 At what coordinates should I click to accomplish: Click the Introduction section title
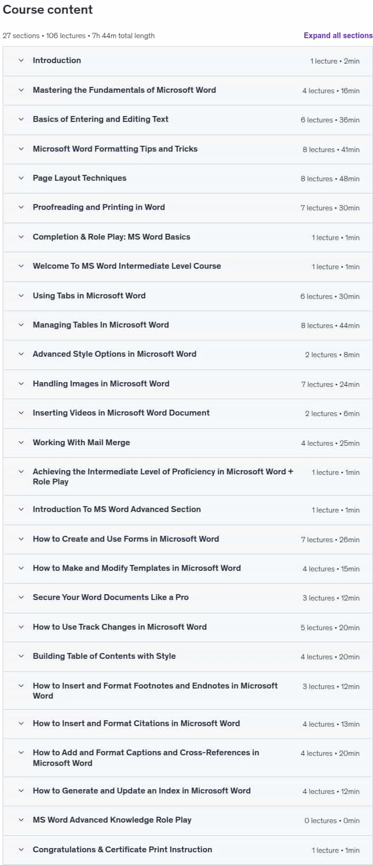[57, 60]
